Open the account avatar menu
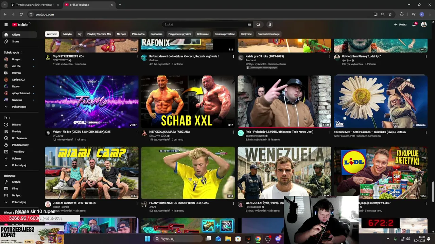 pyautogui.click(x=424, y=24)
